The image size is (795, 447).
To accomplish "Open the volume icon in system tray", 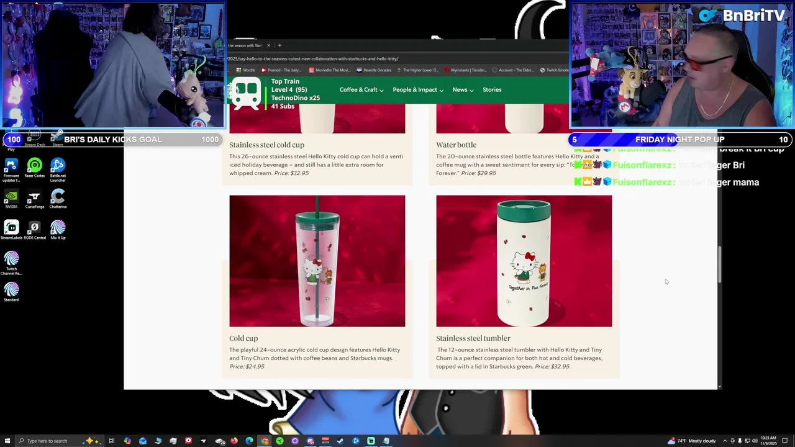I will (755, 441).
